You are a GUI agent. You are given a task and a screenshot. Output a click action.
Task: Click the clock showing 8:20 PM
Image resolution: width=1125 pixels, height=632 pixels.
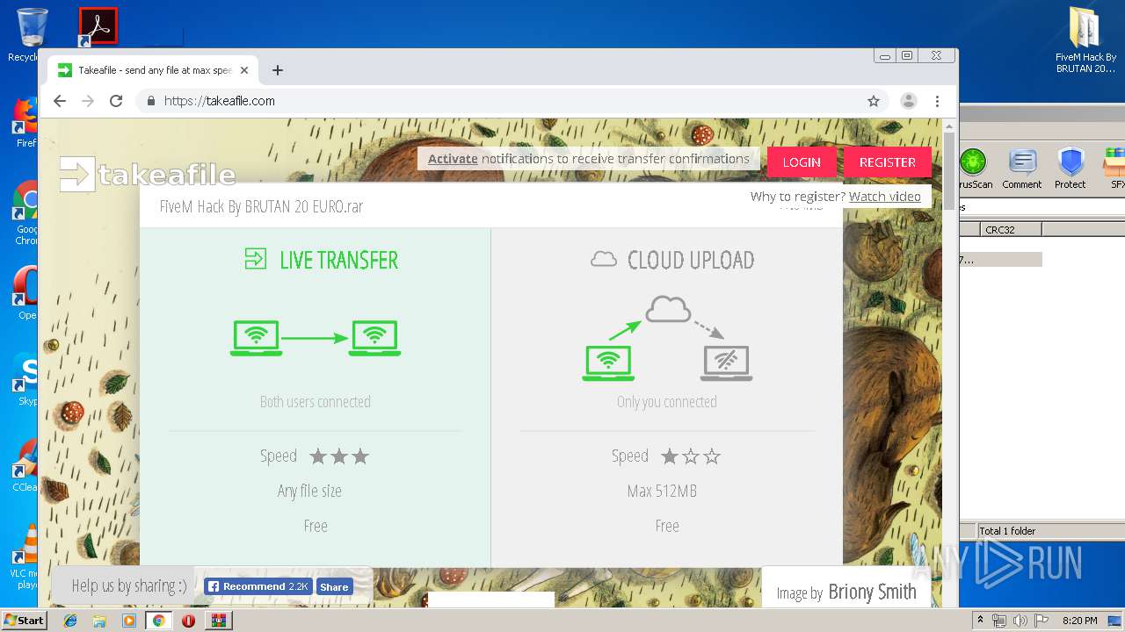click(1079, 621)
